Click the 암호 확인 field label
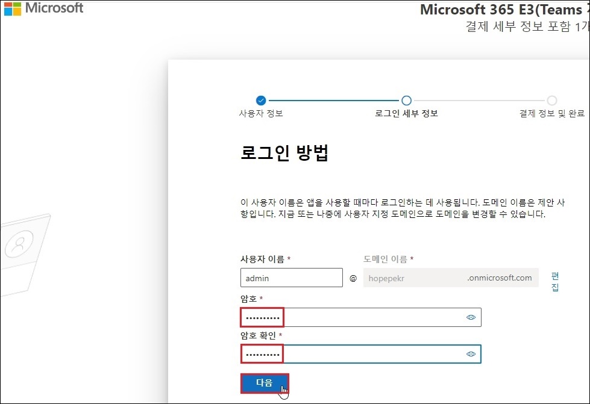This screenshot has width=590, height=404. point(258,335)
